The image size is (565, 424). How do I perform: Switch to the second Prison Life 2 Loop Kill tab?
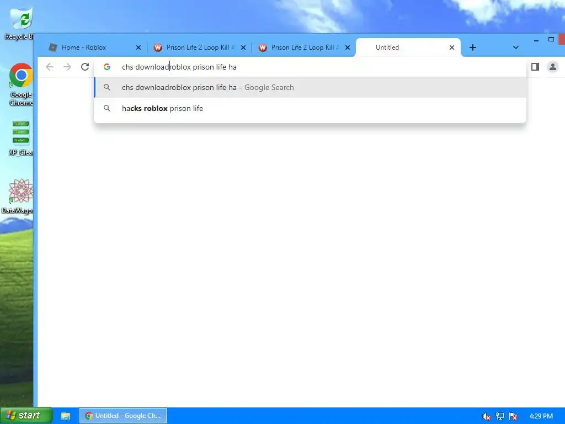tap(305, 47)
